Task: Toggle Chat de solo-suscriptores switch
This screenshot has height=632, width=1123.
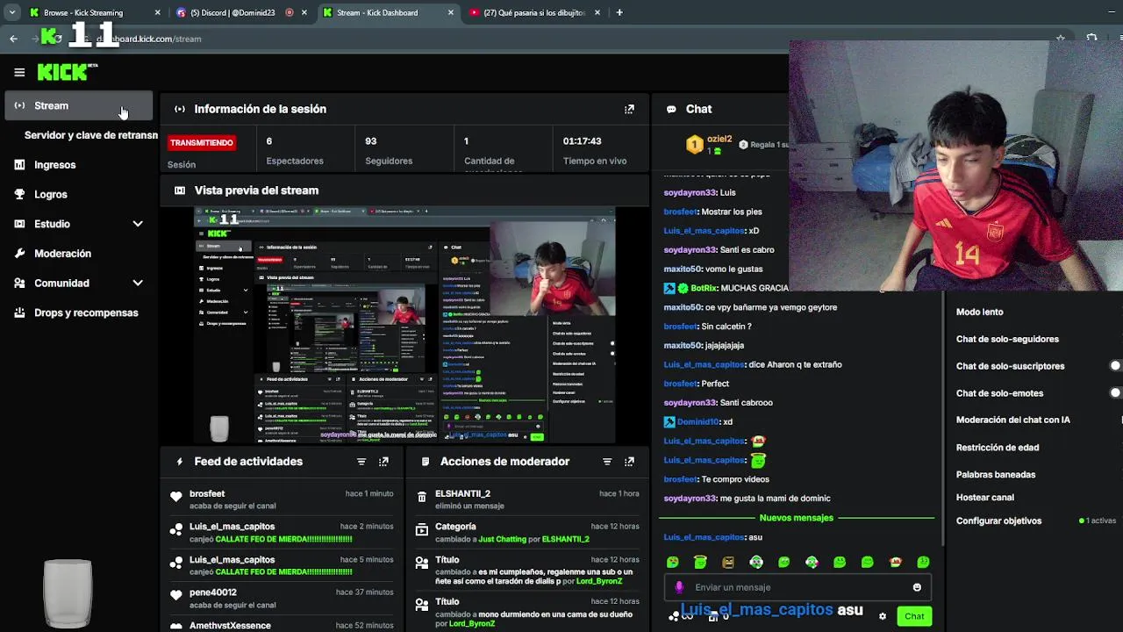Action: [1116, 366]
